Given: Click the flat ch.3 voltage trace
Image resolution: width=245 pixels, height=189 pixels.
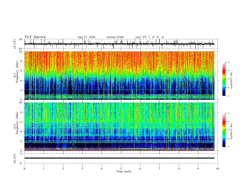Looking at the screenshot, I should 119,158.
